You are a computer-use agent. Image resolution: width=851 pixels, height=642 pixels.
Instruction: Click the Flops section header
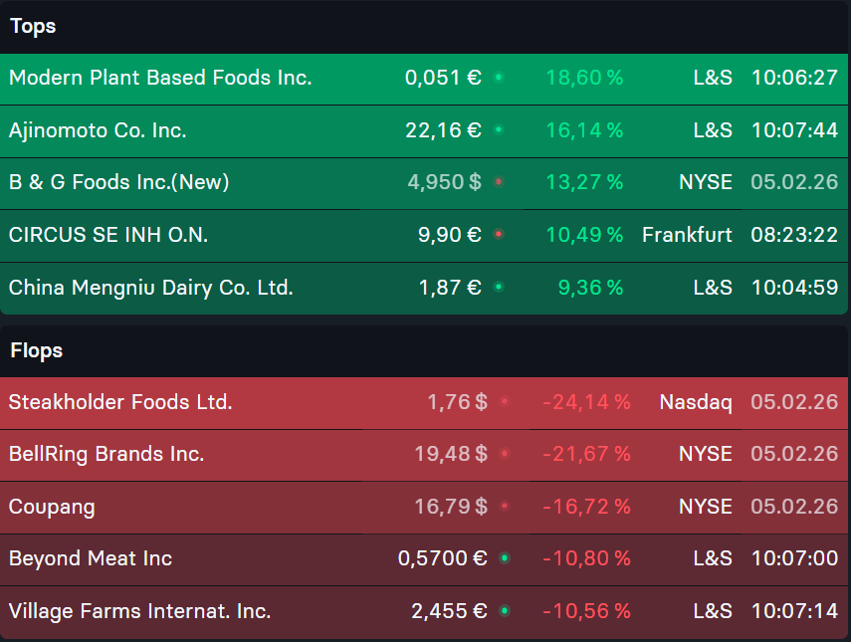tap(37, 350)
